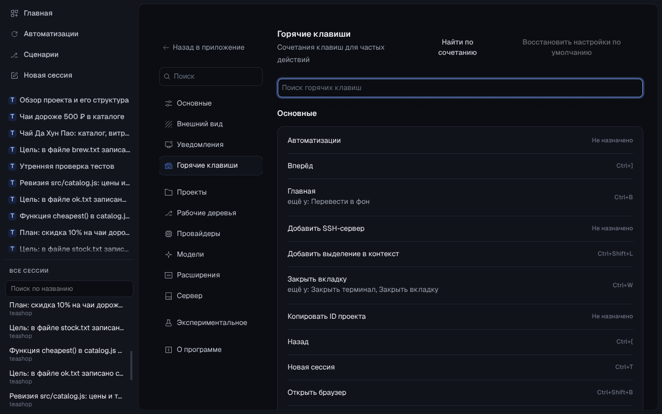Click the Ctrl+] shortcut for Вперёд
Image resolution: width=662 pixels, height=414 pixels.
coord(625,166)
